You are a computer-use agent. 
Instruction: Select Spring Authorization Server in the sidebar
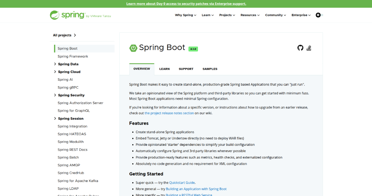tap(80, 103)
